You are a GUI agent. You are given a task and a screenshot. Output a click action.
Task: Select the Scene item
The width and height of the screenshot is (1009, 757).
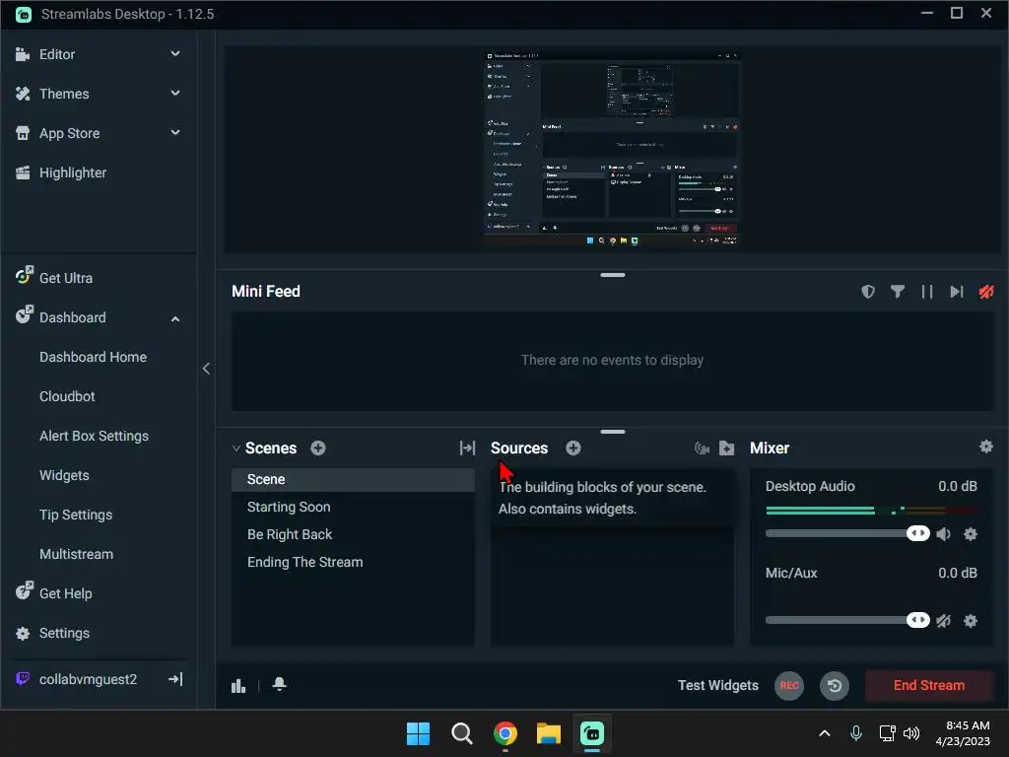(354, 480)
